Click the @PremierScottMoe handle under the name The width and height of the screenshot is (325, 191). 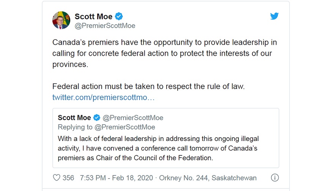[x=105, y=26]
